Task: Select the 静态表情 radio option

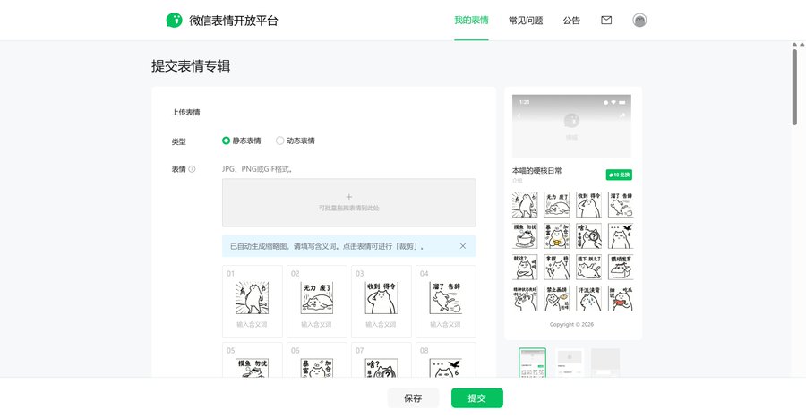Action: [242, 141]
